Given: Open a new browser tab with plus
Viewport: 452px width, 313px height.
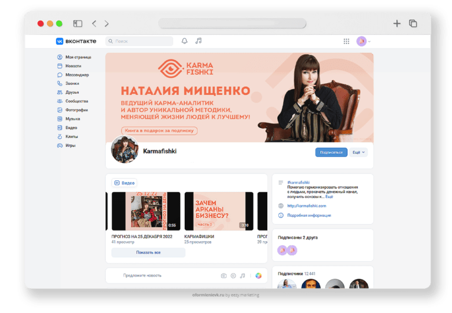Looking at the screenshot, I should 397,24.
